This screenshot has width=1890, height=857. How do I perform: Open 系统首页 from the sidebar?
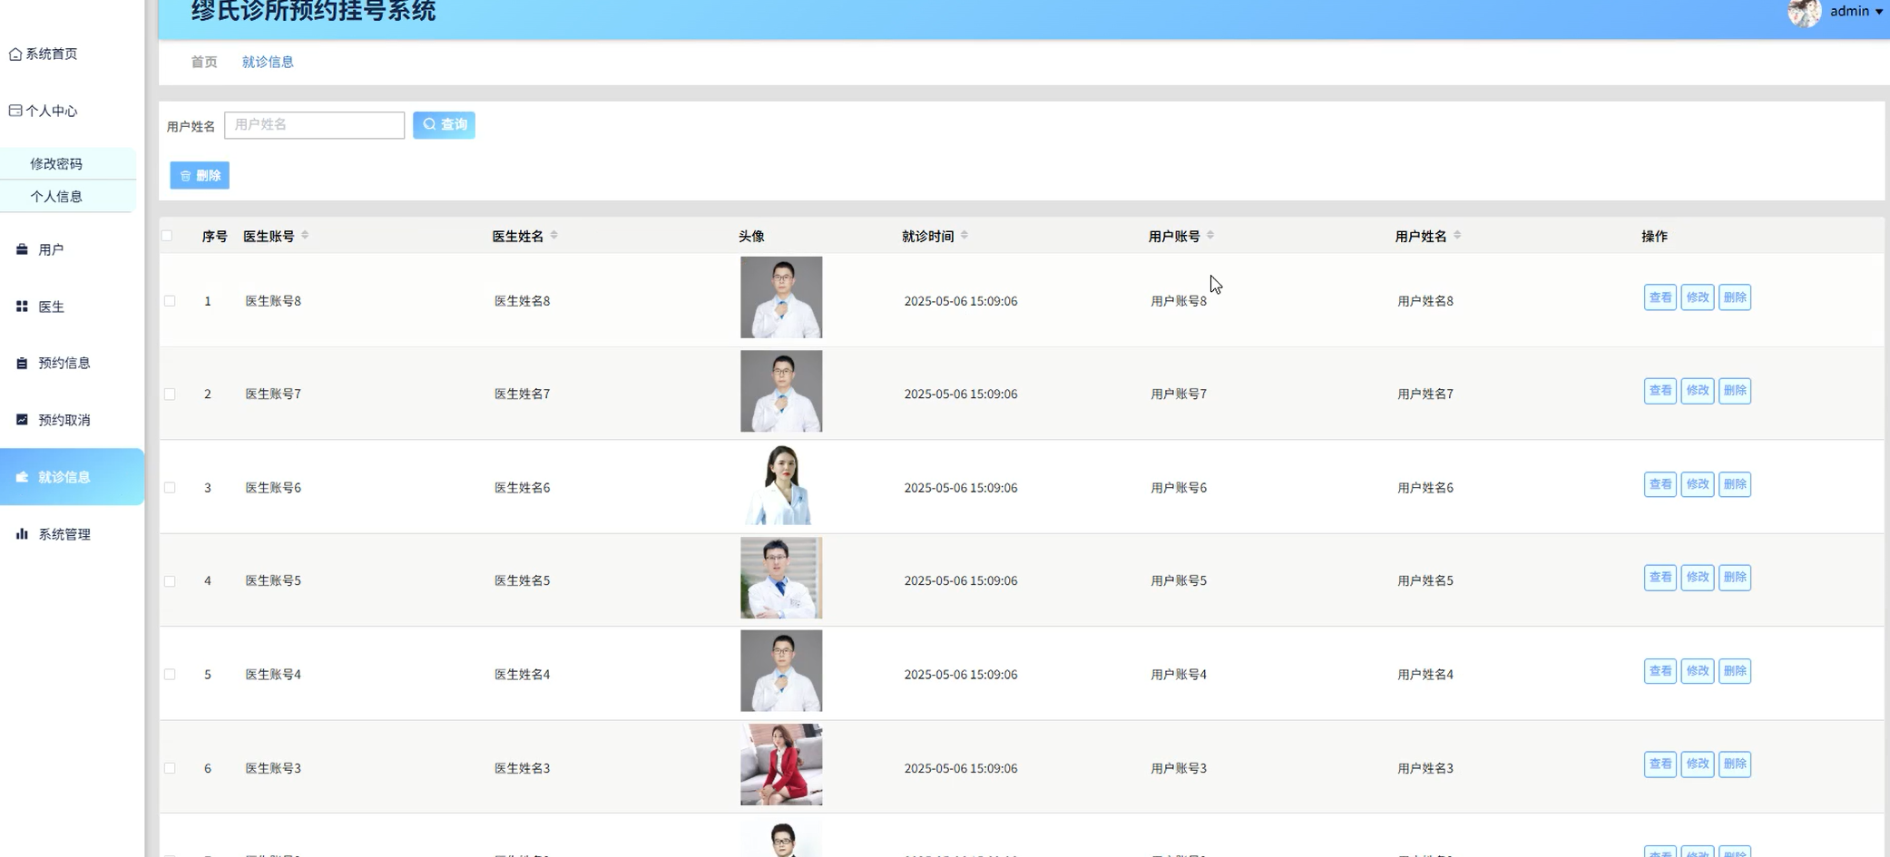[44, 54]
